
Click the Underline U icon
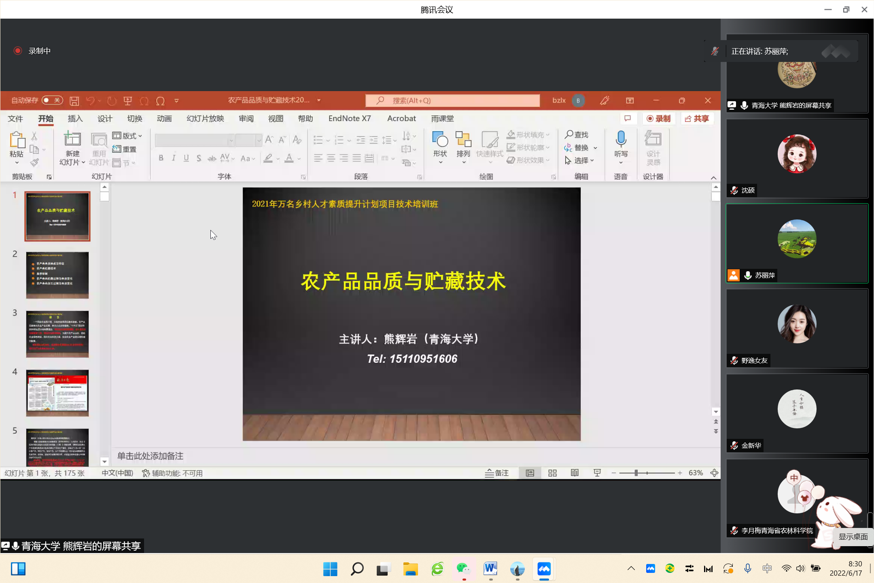tap(186, 158)
